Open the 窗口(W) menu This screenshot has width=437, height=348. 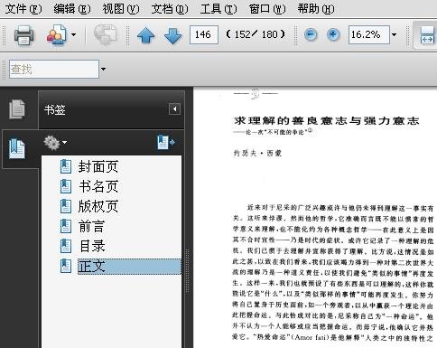[x=267, y=9]
